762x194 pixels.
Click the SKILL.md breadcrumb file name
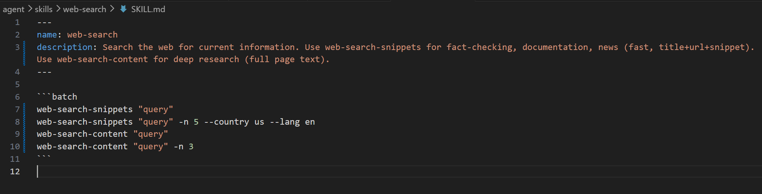click(148, 9)
